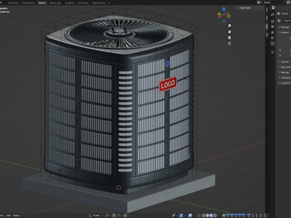Open the vertical View sidebar tab
This screenshot has height=218, width=291.
point(267,18)
